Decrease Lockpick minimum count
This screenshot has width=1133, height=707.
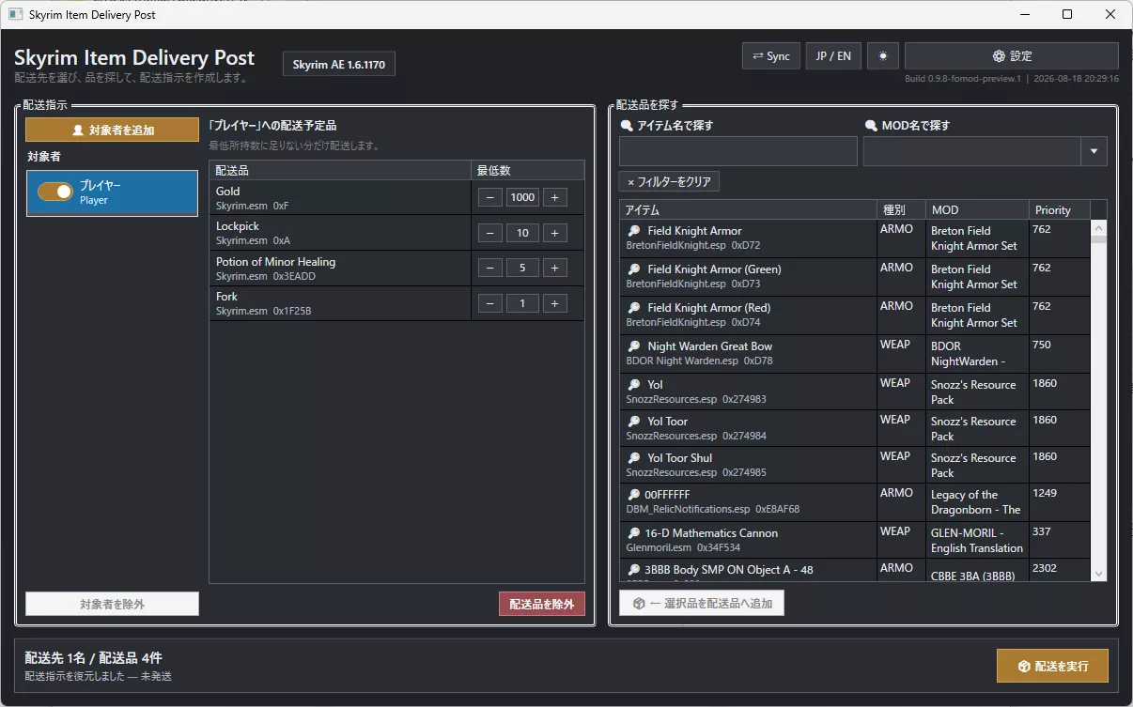coord(490,233)
